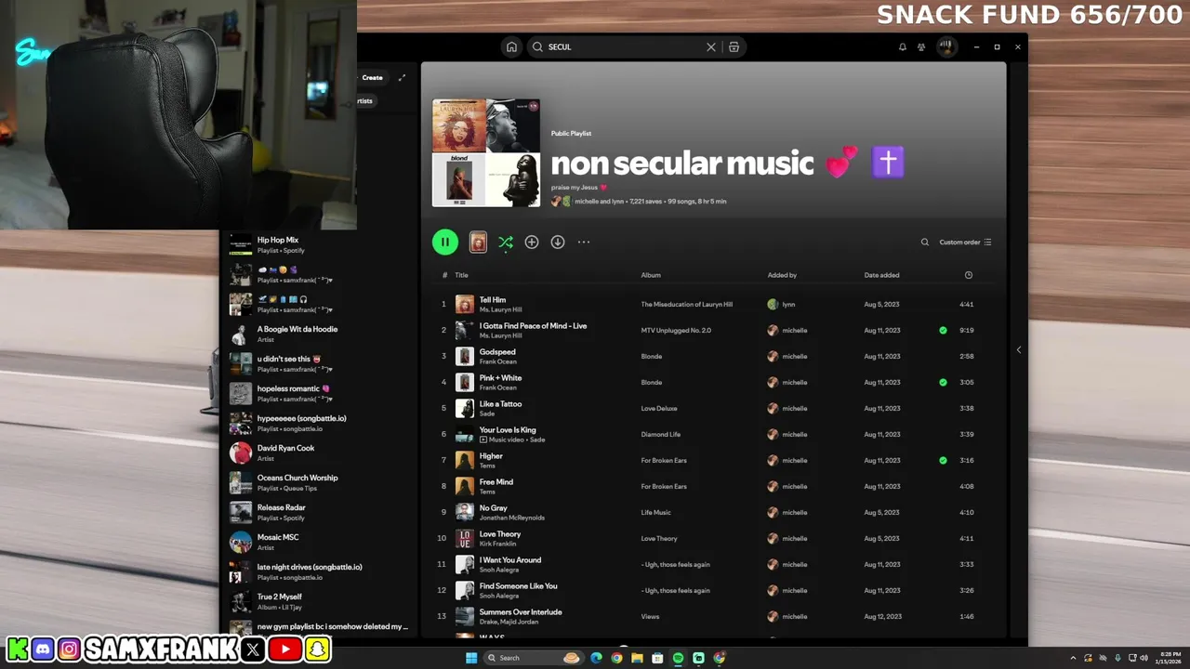Pause playback with the green button

445,243
